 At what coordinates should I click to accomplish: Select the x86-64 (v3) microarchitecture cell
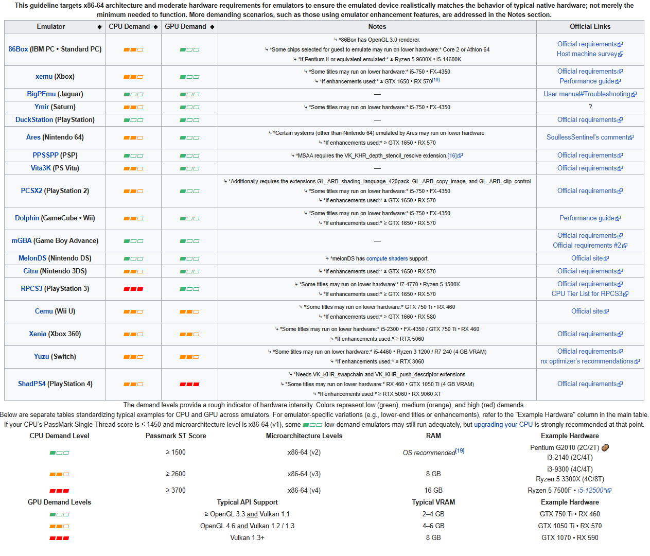point(304,474)
